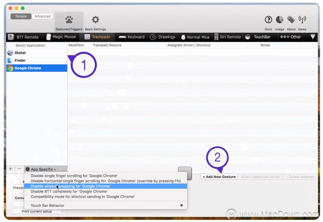
Task: Expand the device bar triangle dropdown
Action: 313,37
